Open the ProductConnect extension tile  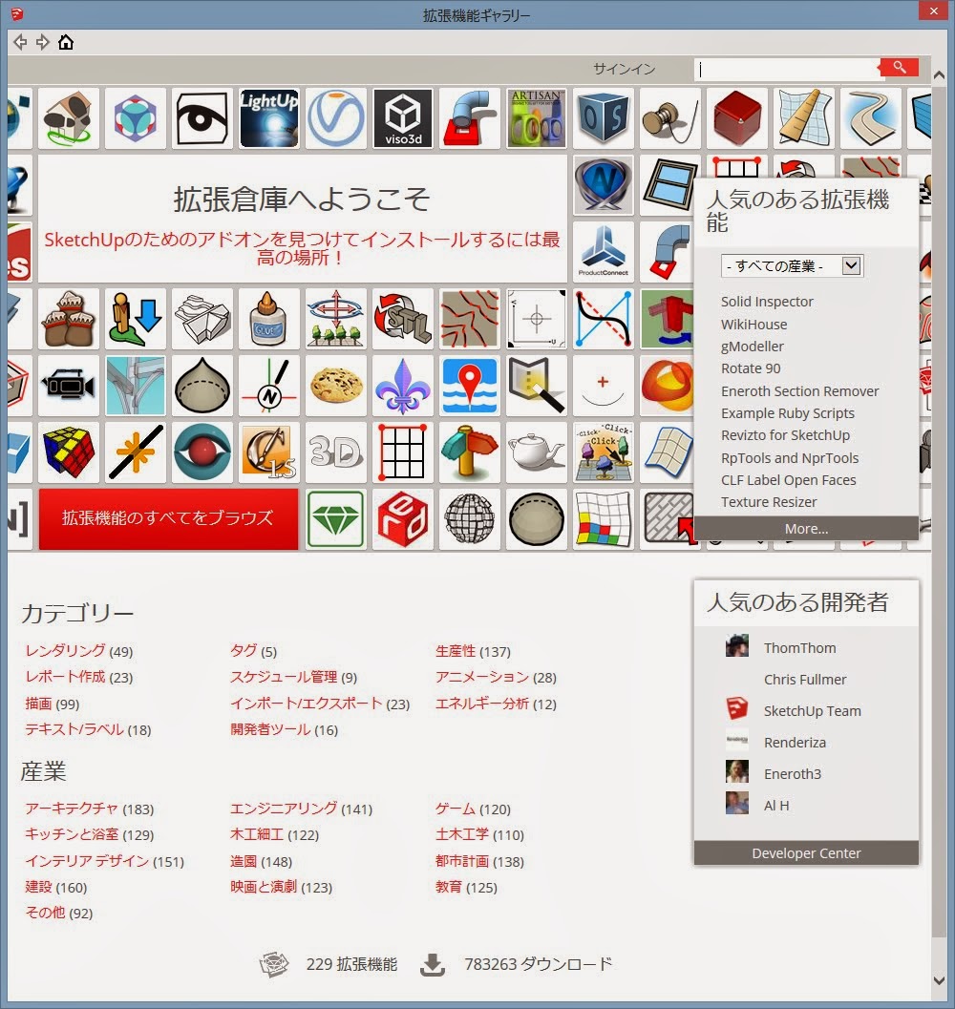tap(604, 252)
